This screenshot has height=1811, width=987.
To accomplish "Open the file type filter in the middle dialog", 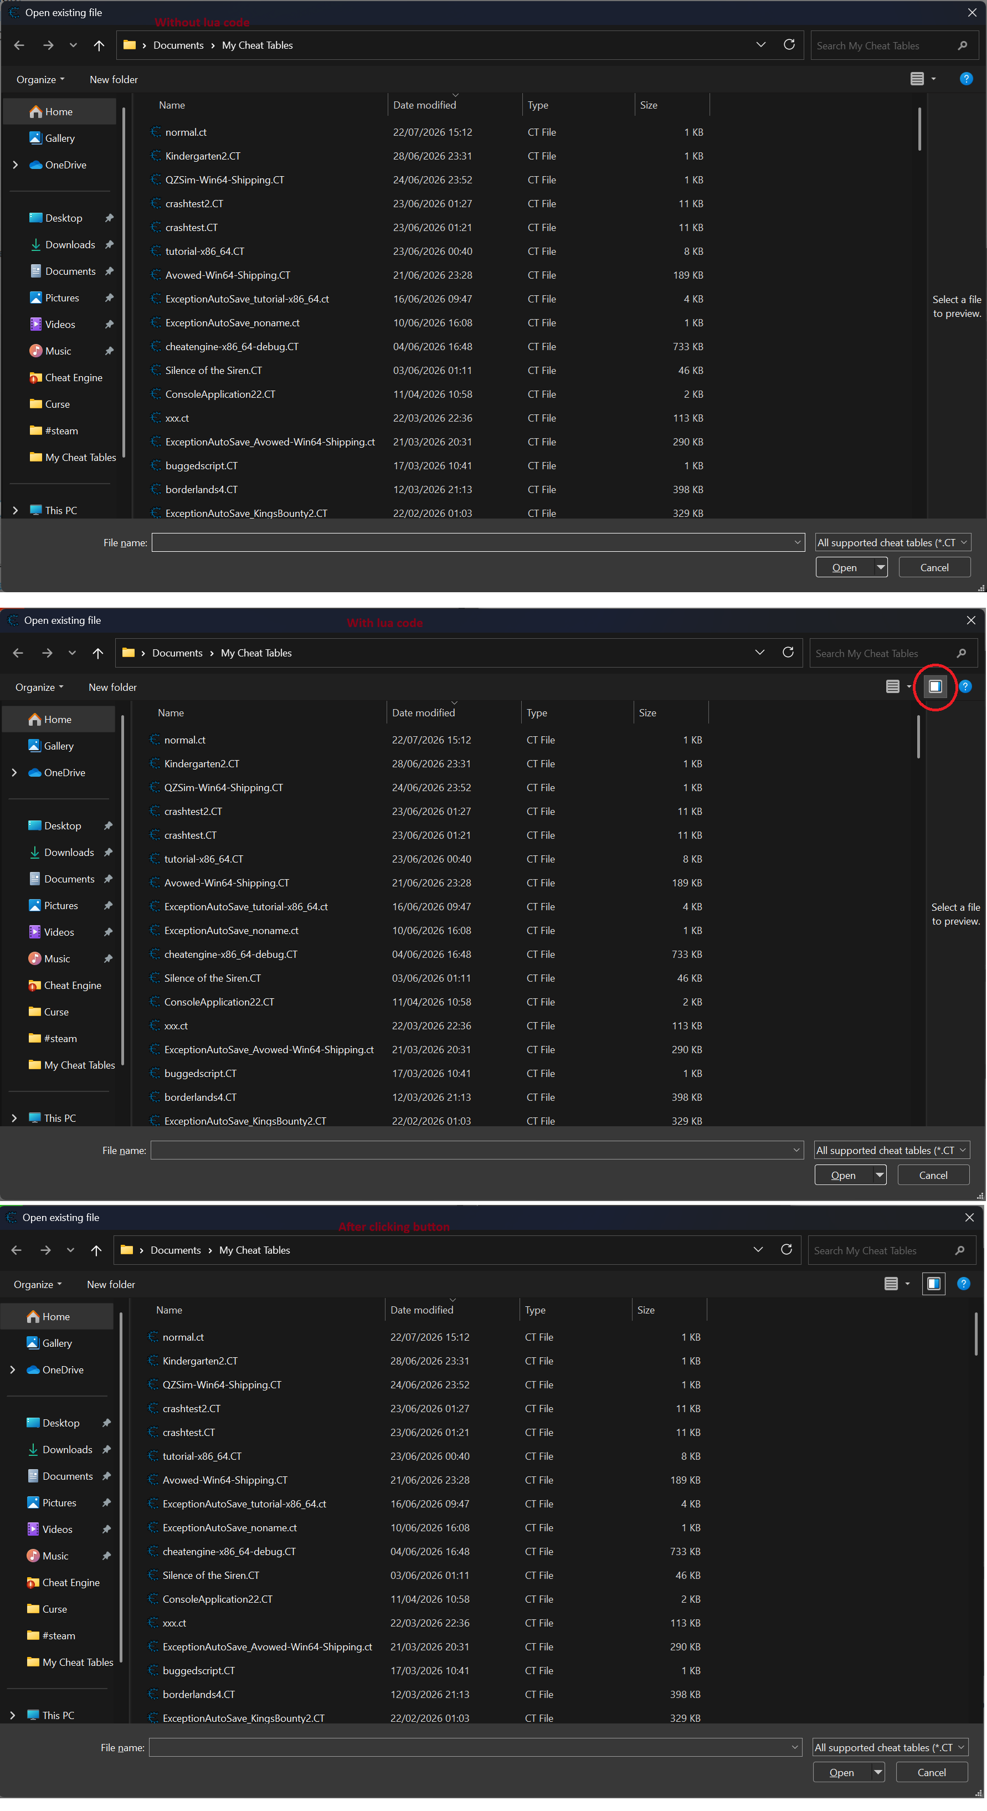I will (x=892, y=1150).
